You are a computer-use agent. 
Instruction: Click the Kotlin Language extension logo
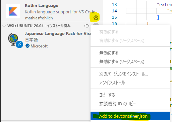[13, 11]
